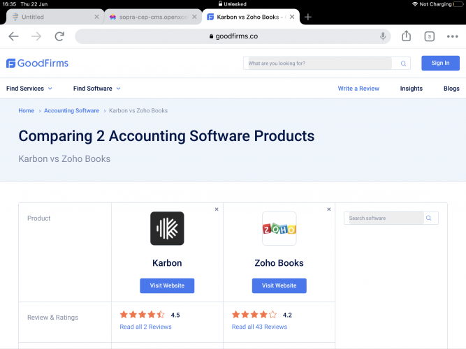
Task: Open Read all 43 Reviews link
Action: [x=259, y=327]
